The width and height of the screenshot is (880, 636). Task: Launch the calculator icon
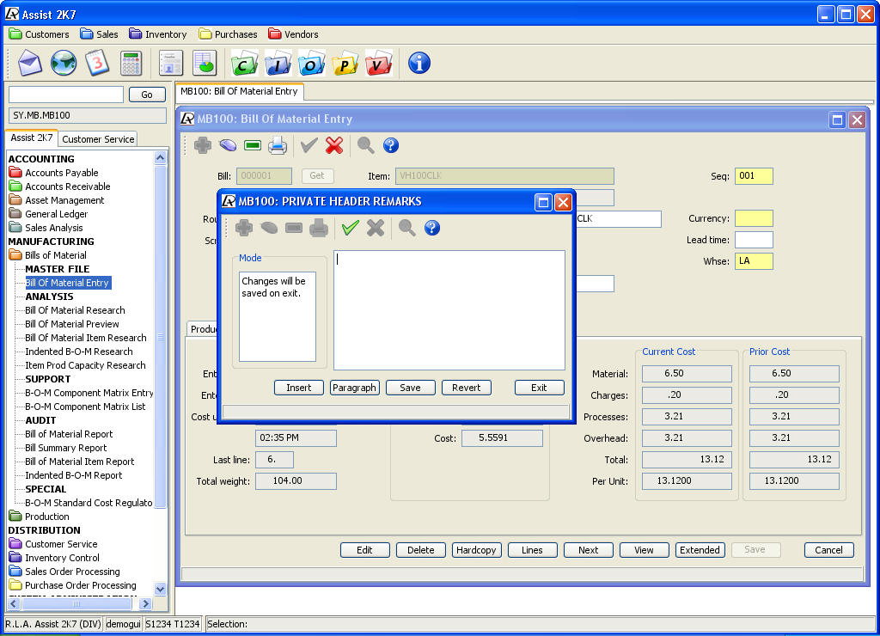coord(131,63)
